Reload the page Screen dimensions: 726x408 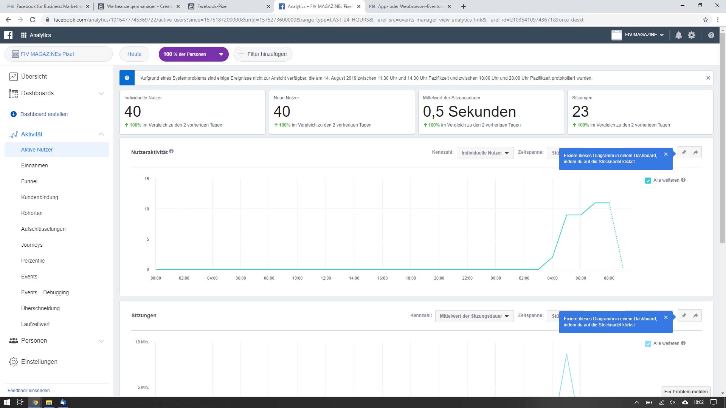point(33,20)
